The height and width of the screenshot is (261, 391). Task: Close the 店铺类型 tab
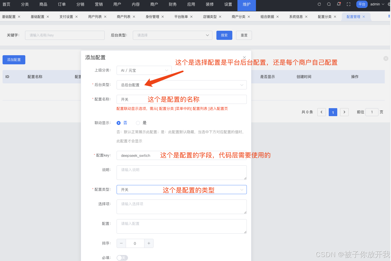[220, 17]
